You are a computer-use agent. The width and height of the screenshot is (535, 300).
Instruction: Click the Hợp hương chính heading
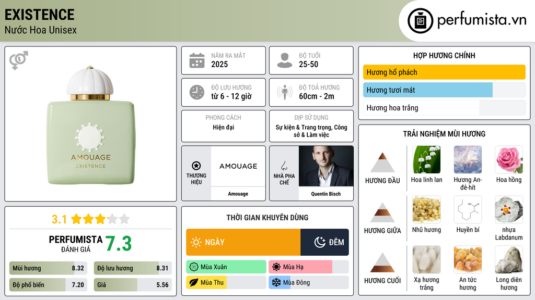click(444, 55)
